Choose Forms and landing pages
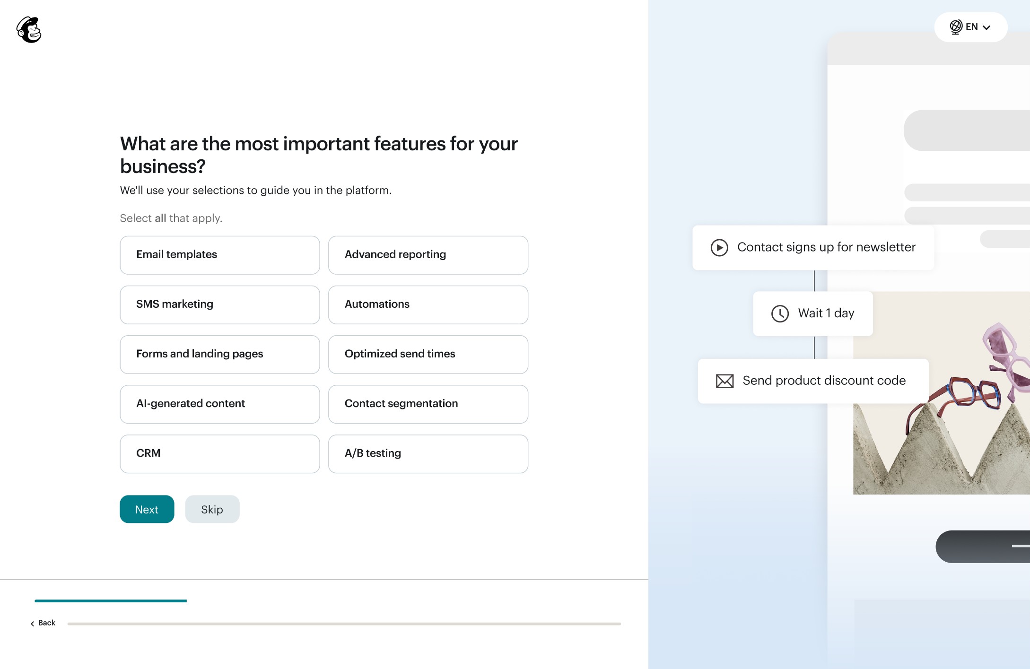Screen dimensions: 1030x669 tap(220, 354)
